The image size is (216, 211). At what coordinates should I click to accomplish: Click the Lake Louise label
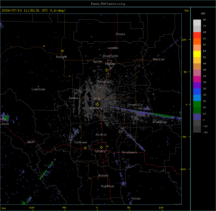tap(5, 121)
